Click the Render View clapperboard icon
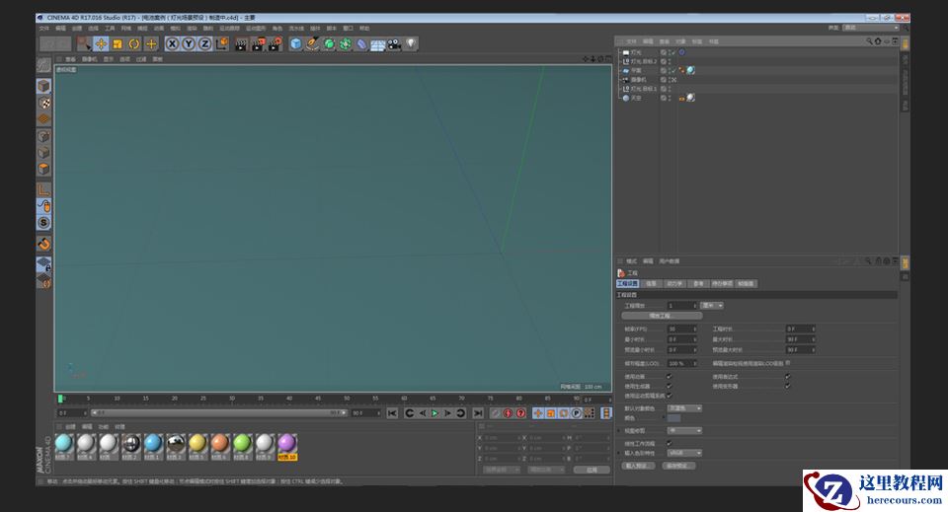Image resolution: width=948 pixels, height=512 pixels. pyautogui.click(x=241, y=44)
